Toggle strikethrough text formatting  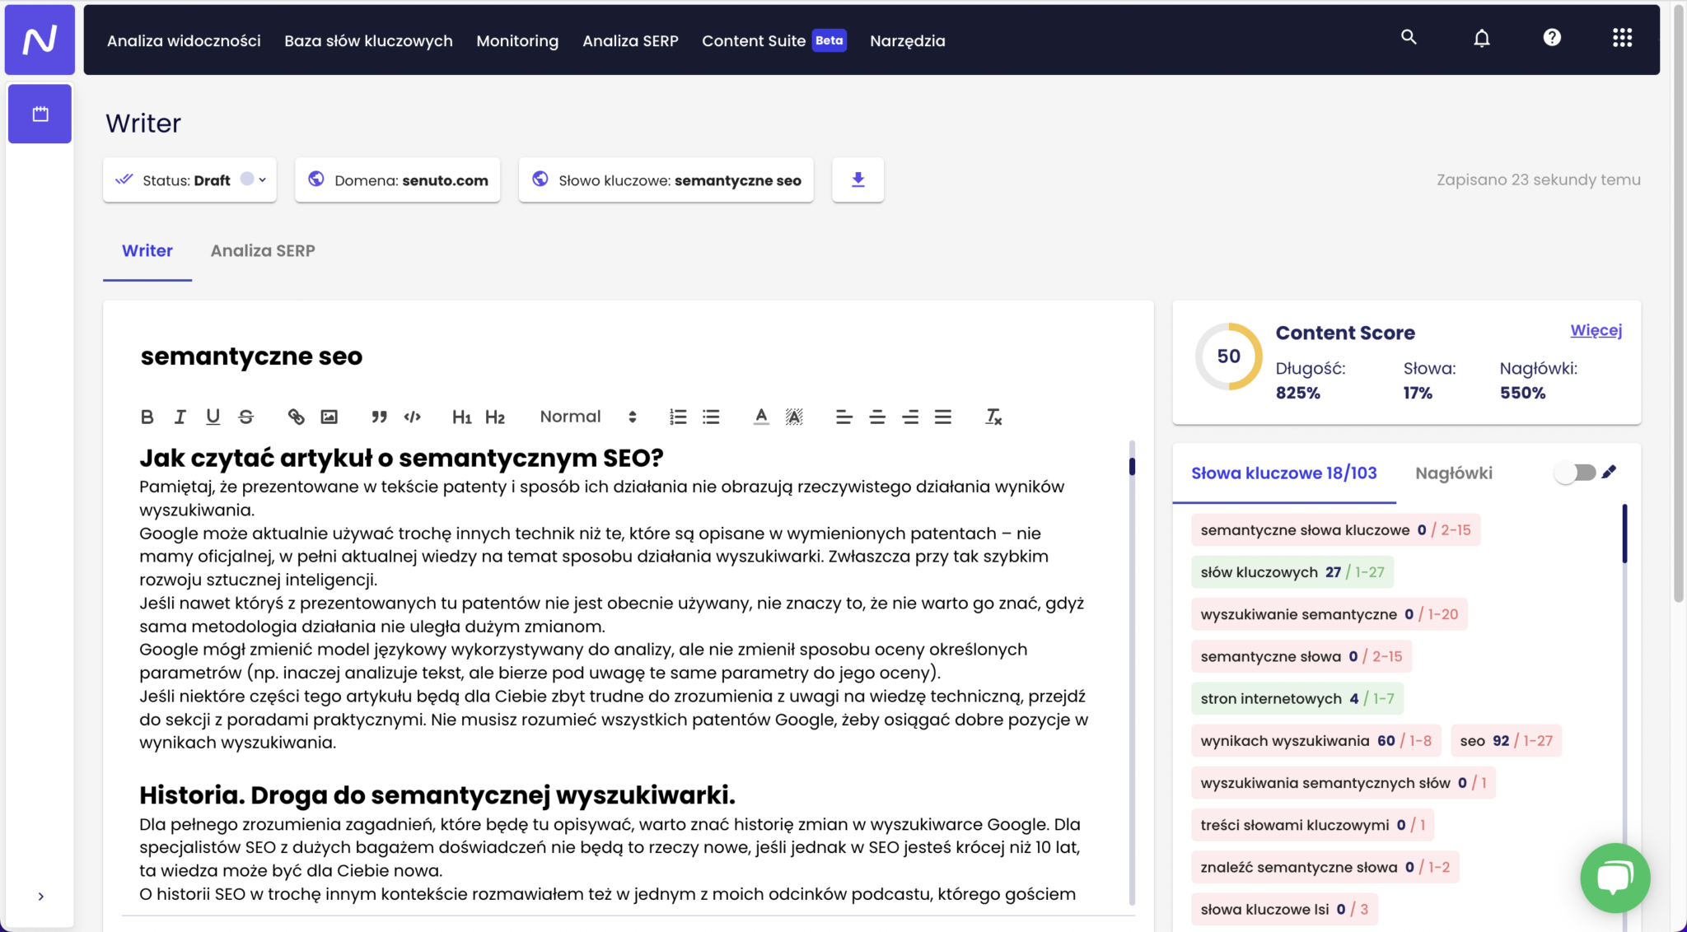click(x=245, y=417)
